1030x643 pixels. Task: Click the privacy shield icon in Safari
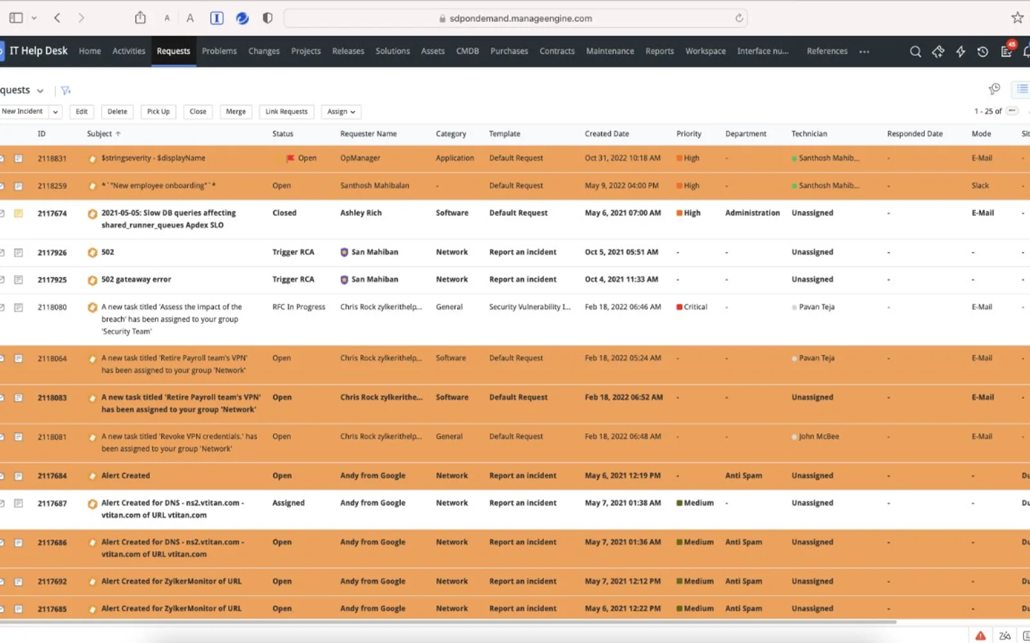[x=268, y=18]
